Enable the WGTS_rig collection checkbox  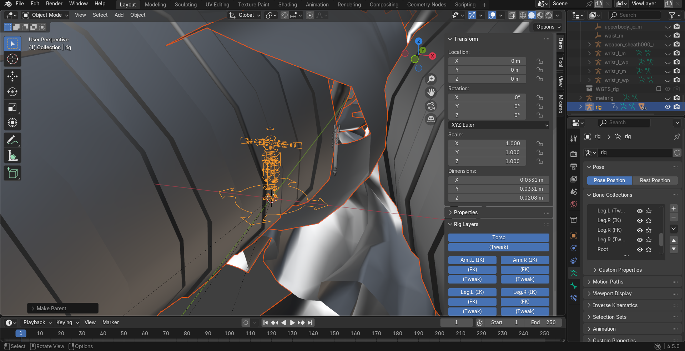coord(659,89)
